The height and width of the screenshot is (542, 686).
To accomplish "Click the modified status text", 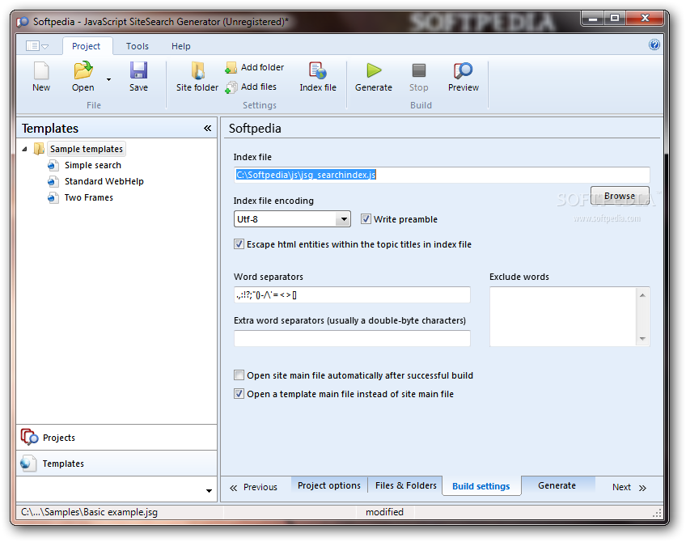I will tap(384, 512).
